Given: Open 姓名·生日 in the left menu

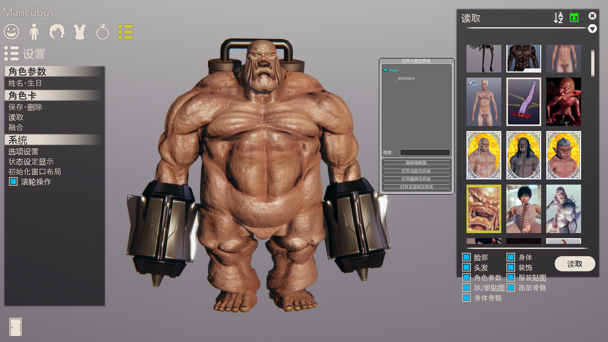Looking at the screenshot, I should pos(25,83).
